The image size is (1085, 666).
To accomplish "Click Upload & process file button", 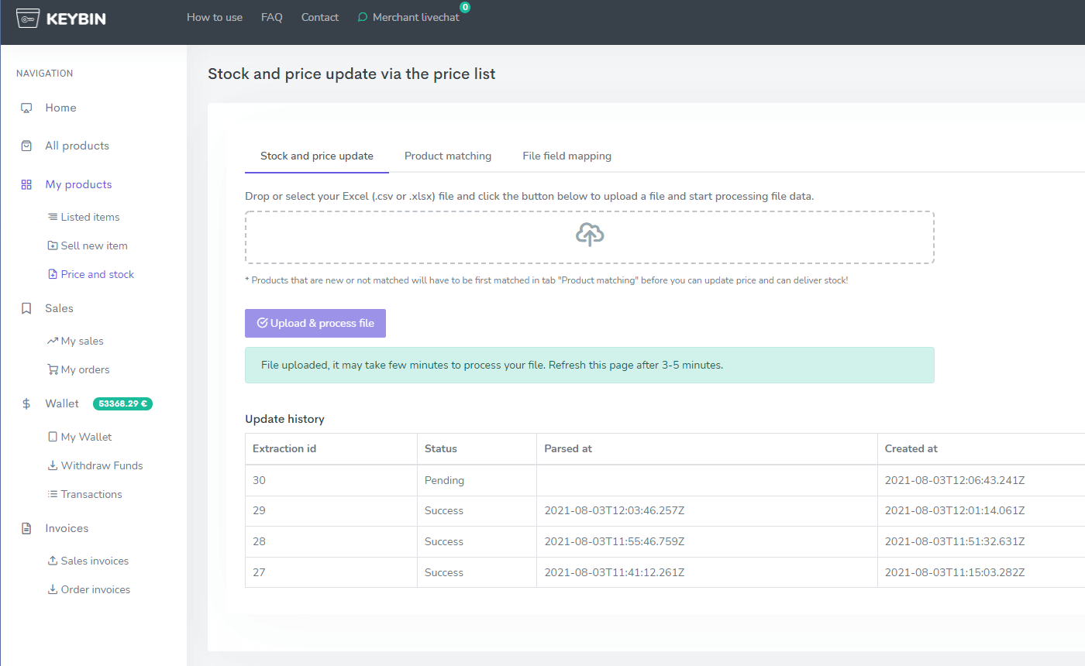I will click(315, 324).
